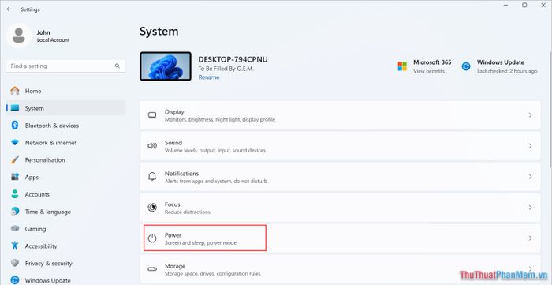Open Windows Update label in sidebar
The height and width of the screenshot is (285, 552).
(47, 280)
